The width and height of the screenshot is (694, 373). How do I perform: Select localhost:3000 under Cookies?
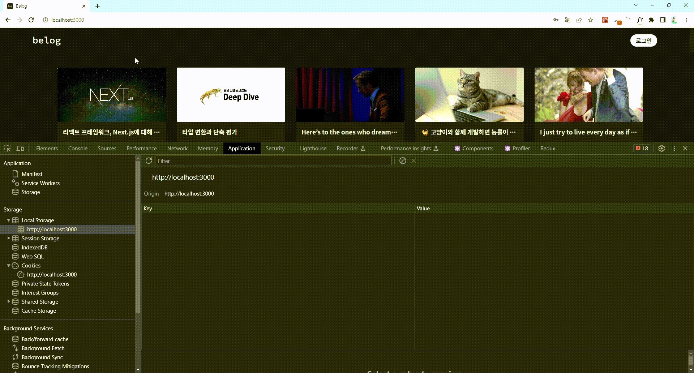[52, 274]
